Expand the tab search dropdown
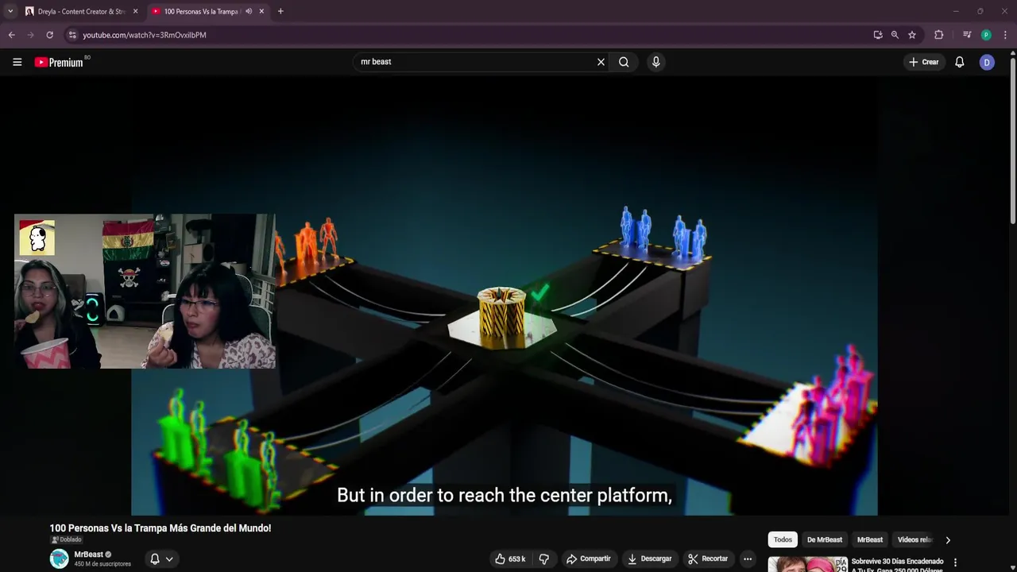The height and width of the screenshot is (572, 1017). click(x=10, y=11)
